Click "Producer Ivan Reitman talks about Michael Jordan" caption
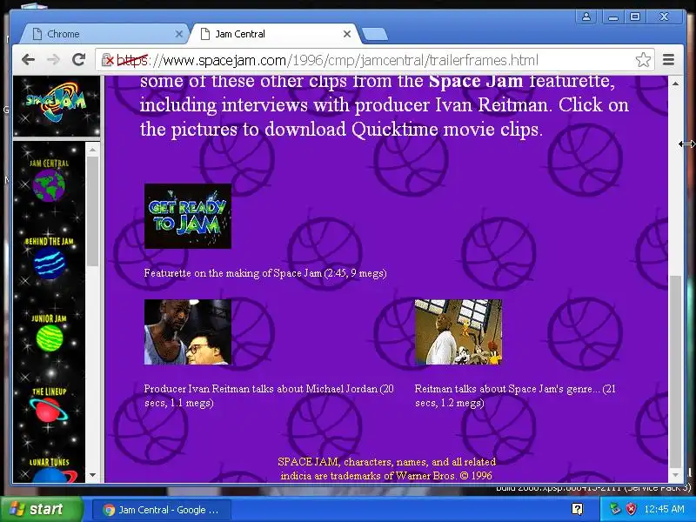This screenshot has width=696, height=522. (x=269, y=396)
